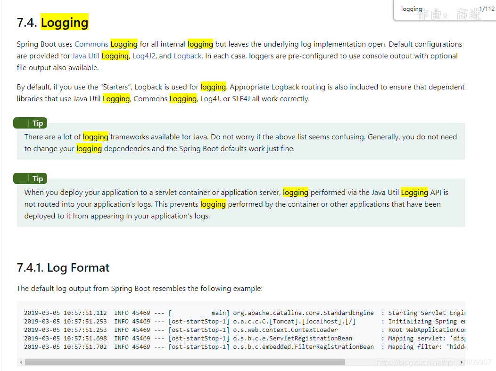Click "org.apache.catalina.core.StandardEngine" in code
This screenshot has height=371, width=496.
(303, 313)
